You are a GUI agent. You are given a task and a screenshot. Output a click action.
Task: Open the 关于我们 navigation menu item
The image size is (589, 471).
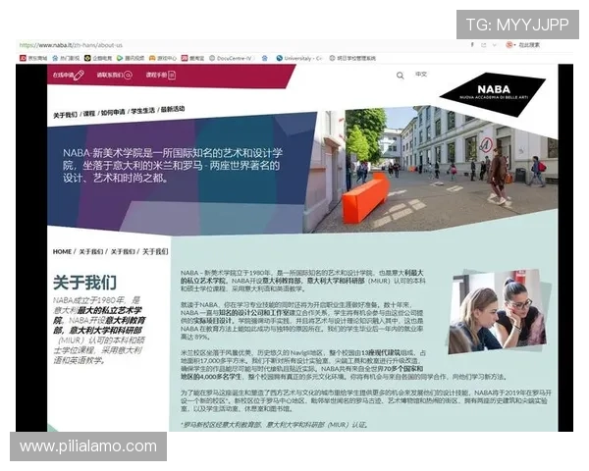click(x=66, y=115)
